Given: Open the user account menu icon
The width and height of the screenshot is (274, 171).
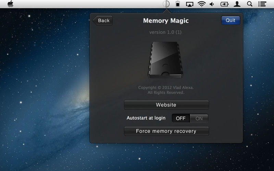Looking at the screenshot, I should click(237, 4).
